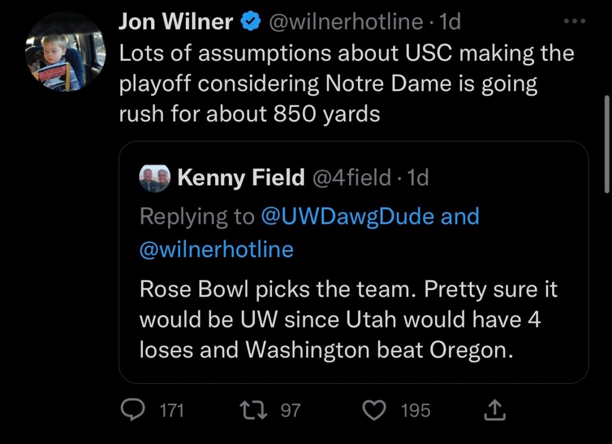
Task: Tap the share upload icon
Action: [x=495, y=409]
